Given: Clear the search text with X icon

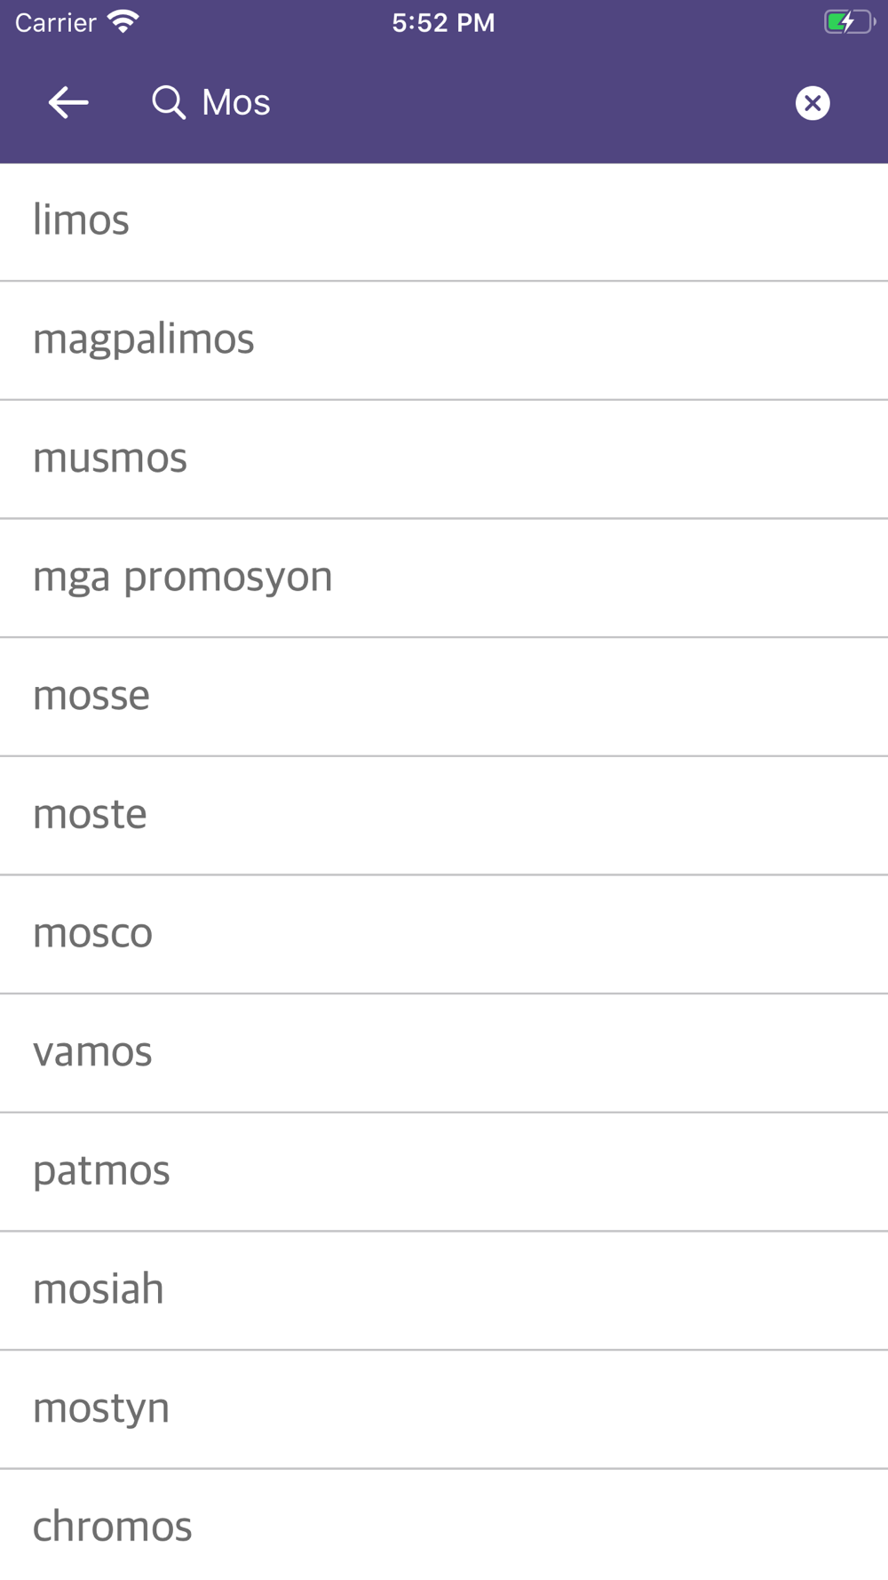Looking at the screenshot, I should click(x=813, y=103).
